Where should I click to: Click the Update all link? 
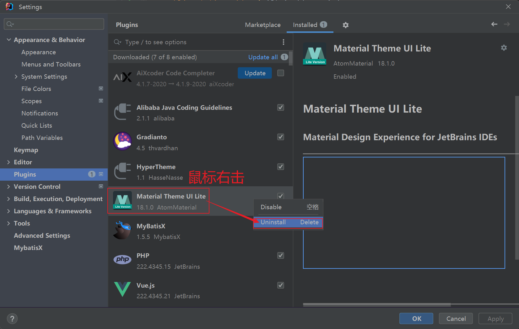tap(263, 57)
